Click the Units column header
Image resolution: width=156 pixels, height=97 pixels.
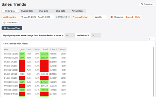23,49
